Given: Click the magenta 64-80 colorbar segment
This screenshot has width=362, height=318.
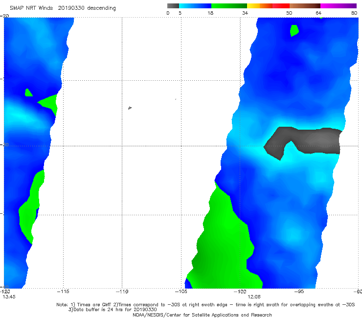Looking at the screenshot, I should [339, 6].
